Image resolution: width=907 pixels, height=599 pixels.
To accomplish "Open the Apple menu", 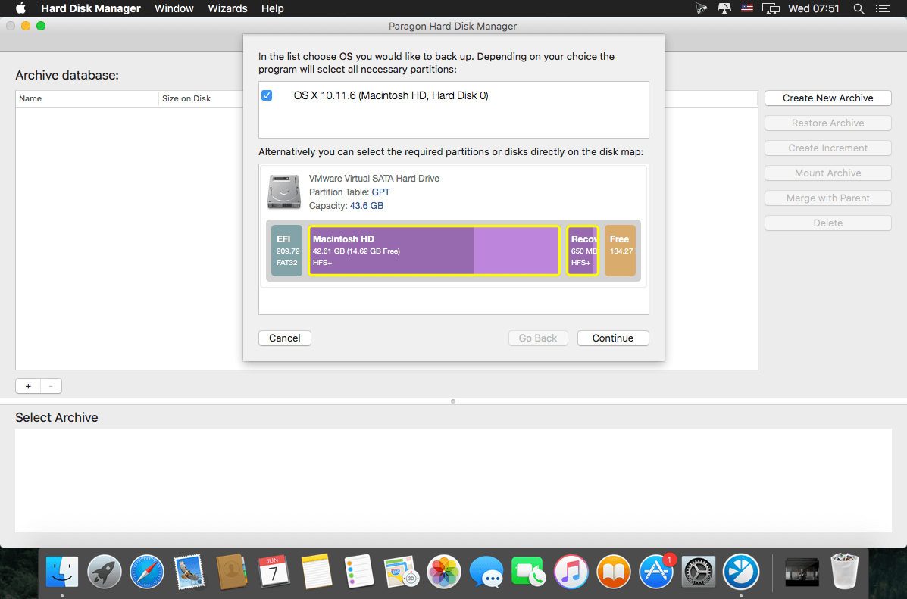I will (20, 8).
